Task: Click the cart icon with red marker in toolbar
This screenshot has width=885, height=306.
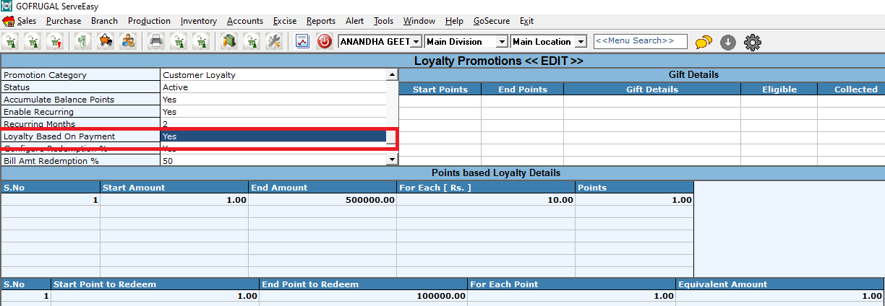Action: coord(55,41)
